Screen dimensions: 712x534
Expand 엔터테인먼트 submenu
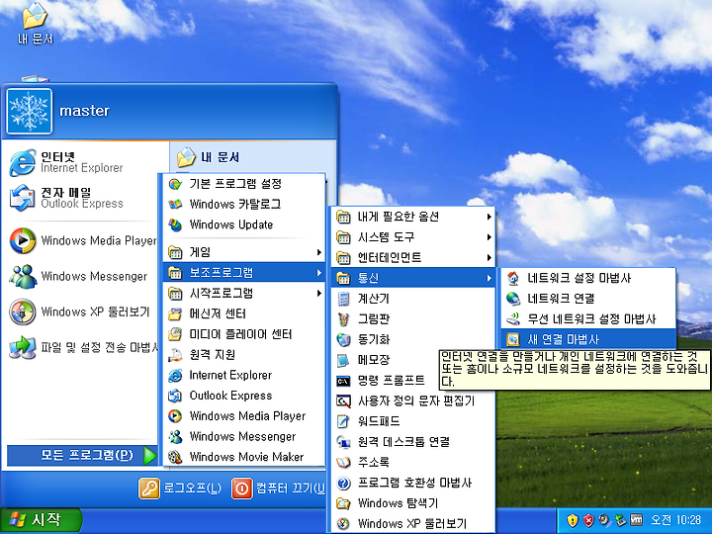pos(413,257)
